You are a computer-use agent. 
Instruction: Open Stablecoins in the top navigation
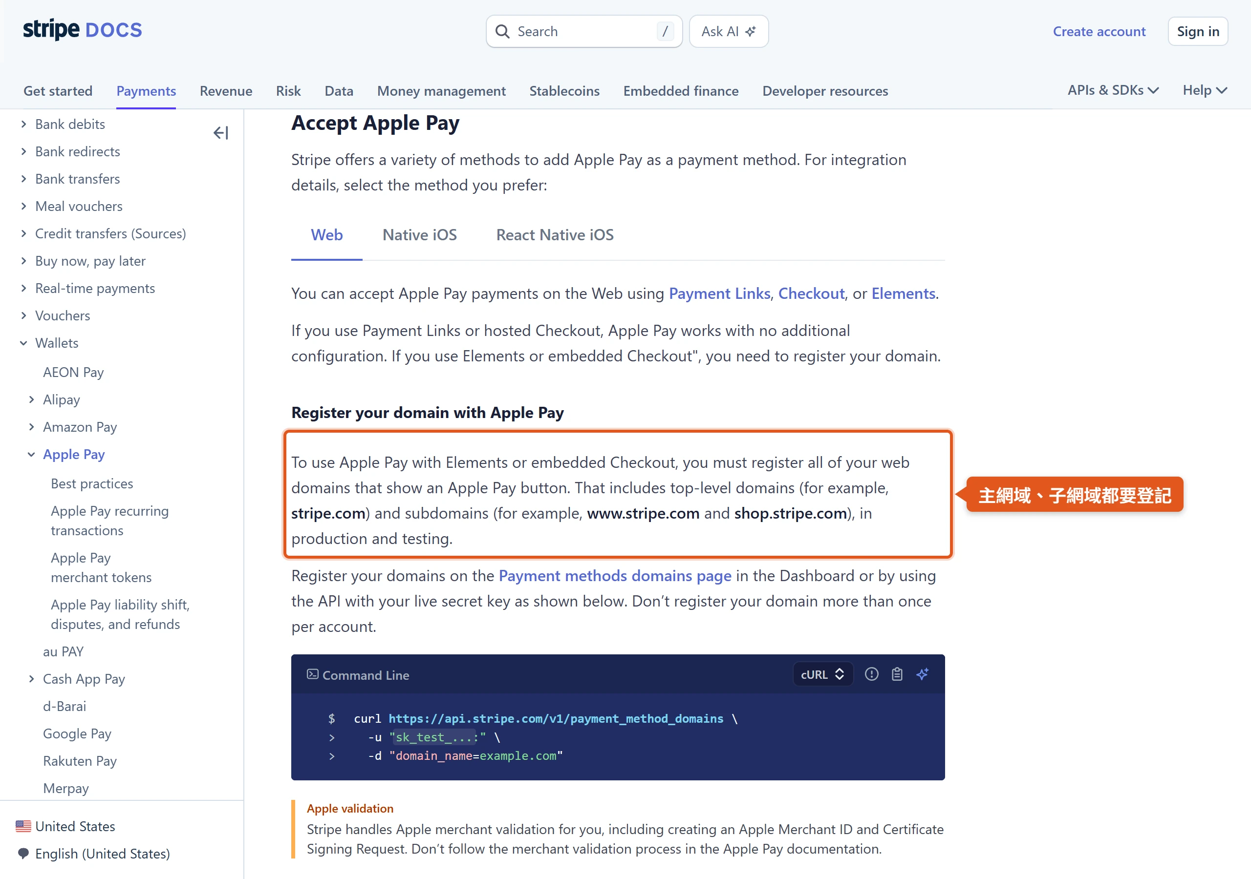(x=564, y=91)
